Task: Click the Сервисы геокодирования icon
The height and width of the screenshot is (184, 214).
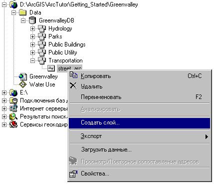Action: pos(13,124)
